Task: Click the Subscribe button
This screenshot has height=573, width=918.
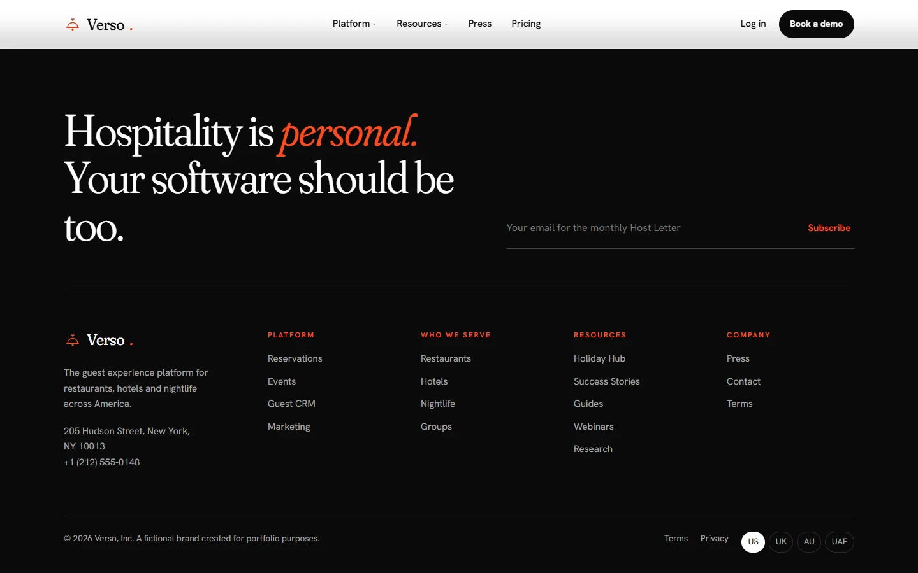Action: 829,228
